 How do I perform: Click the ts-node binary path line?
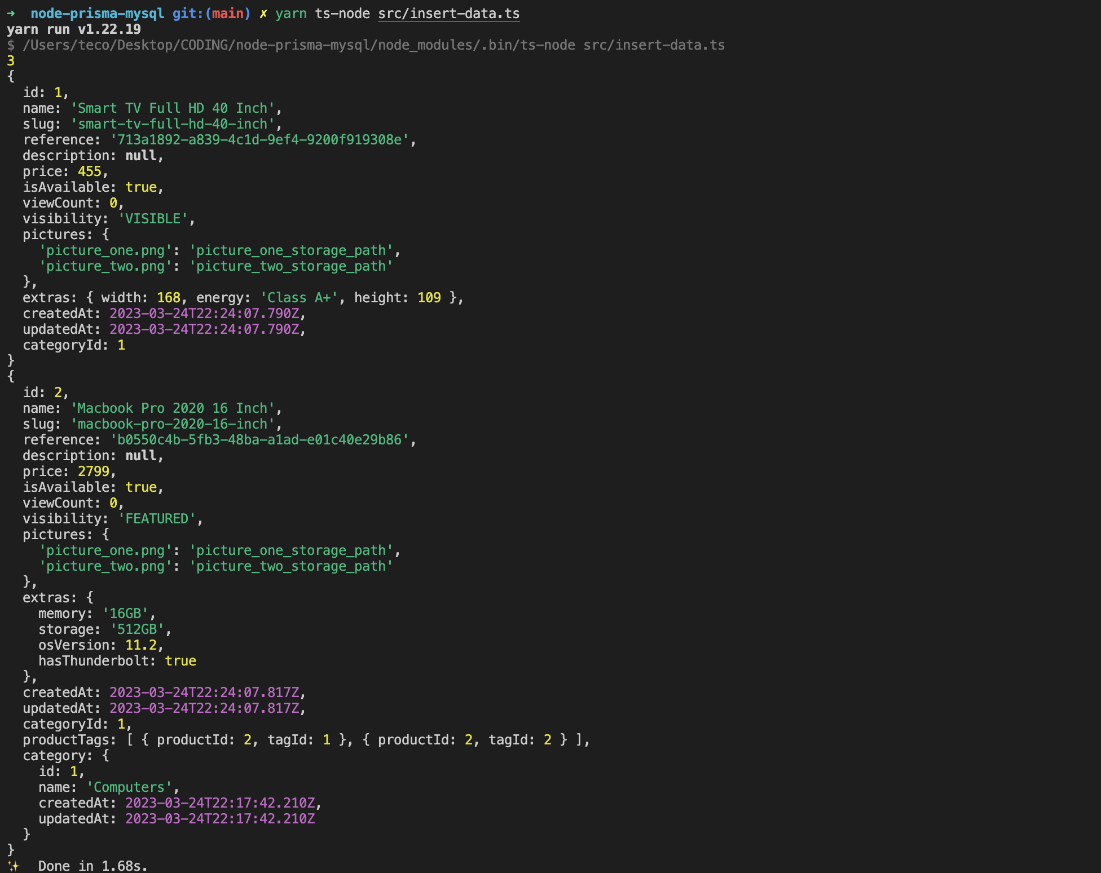(x=365, y=45)
